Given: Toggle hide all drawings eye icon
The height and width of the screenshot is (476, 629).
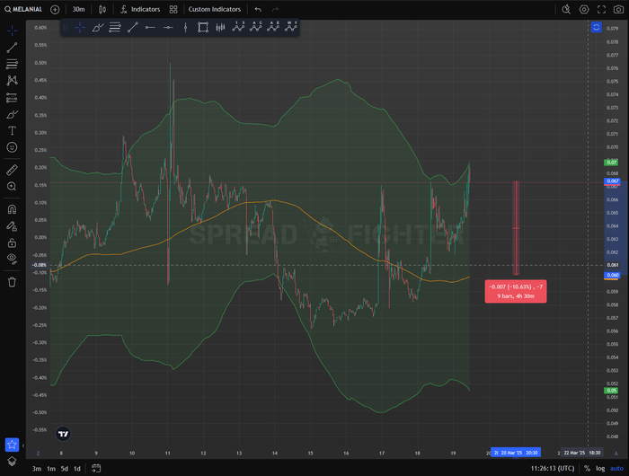Looking at the screenshot, I should click(12, 259).
